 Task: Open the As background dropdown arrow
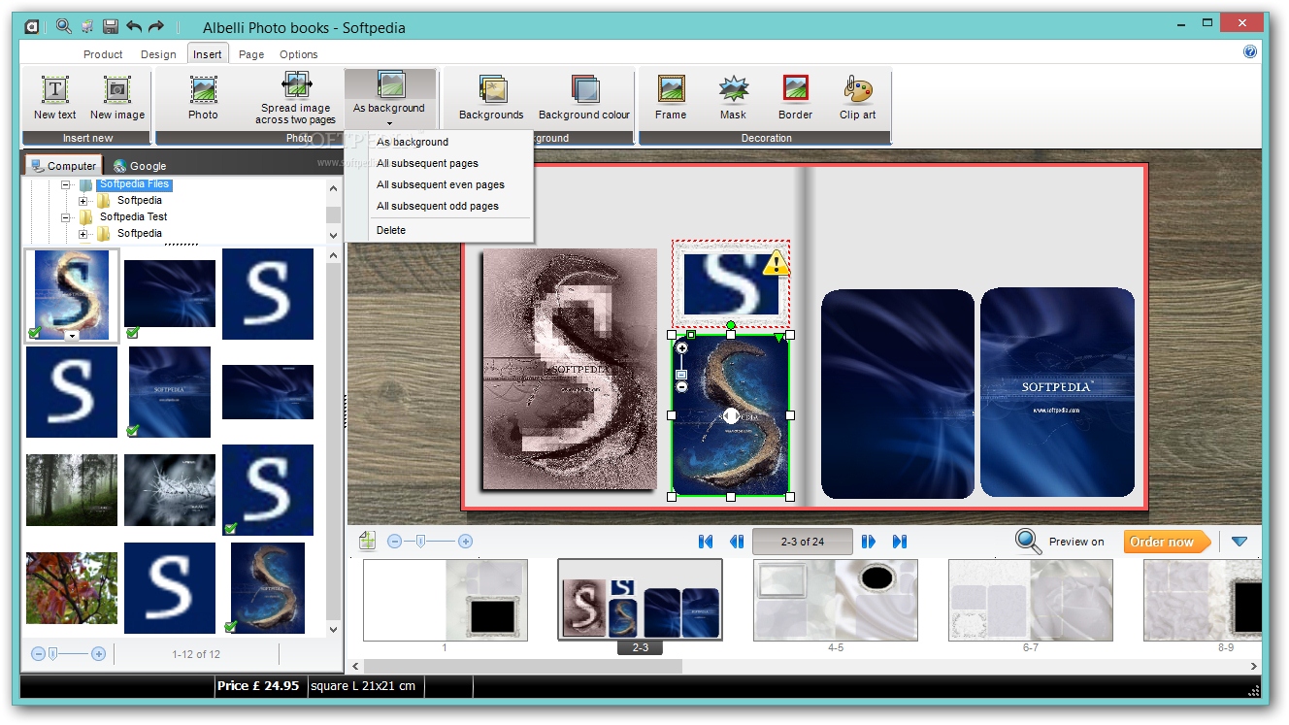pyautogui.click(x=389, y=123)
